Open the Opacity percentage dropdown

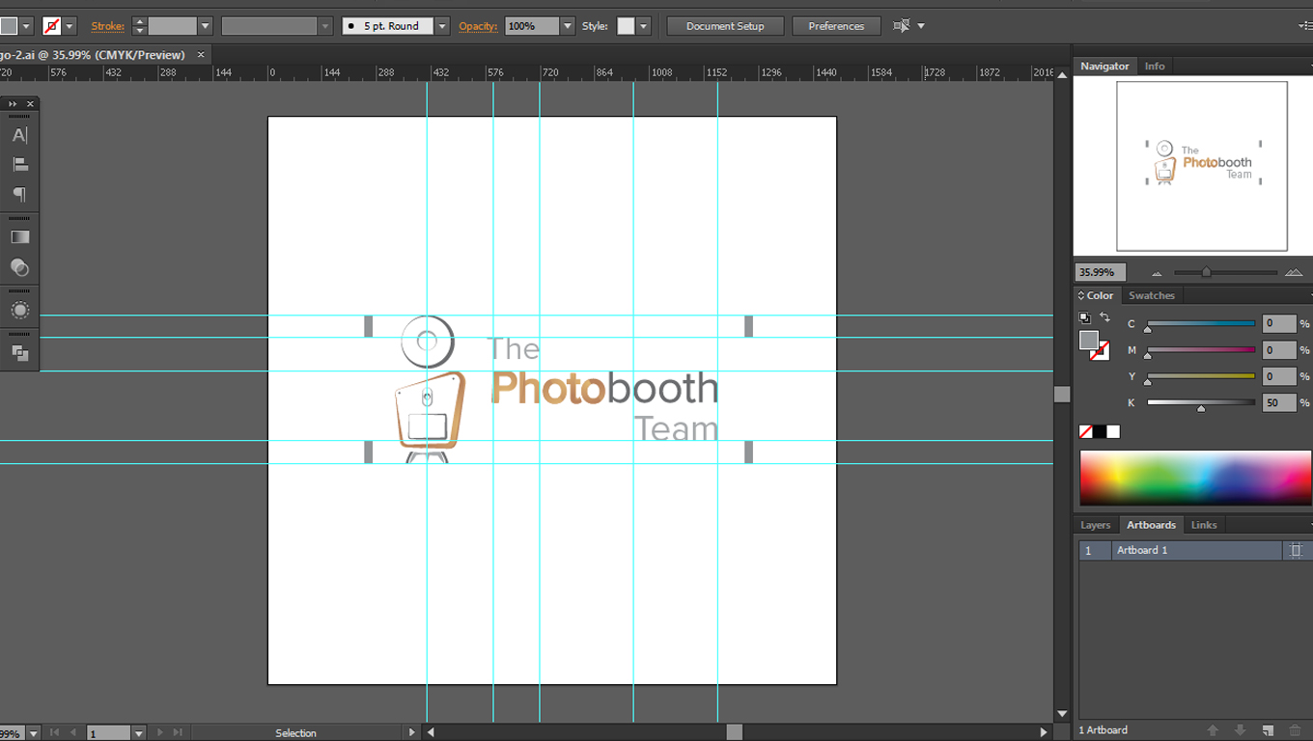point(567,26)
